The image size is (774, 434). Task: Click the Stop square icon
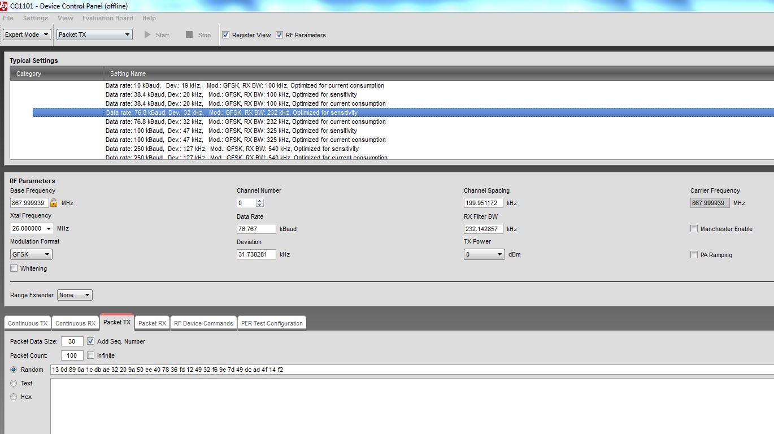point(189,34)
